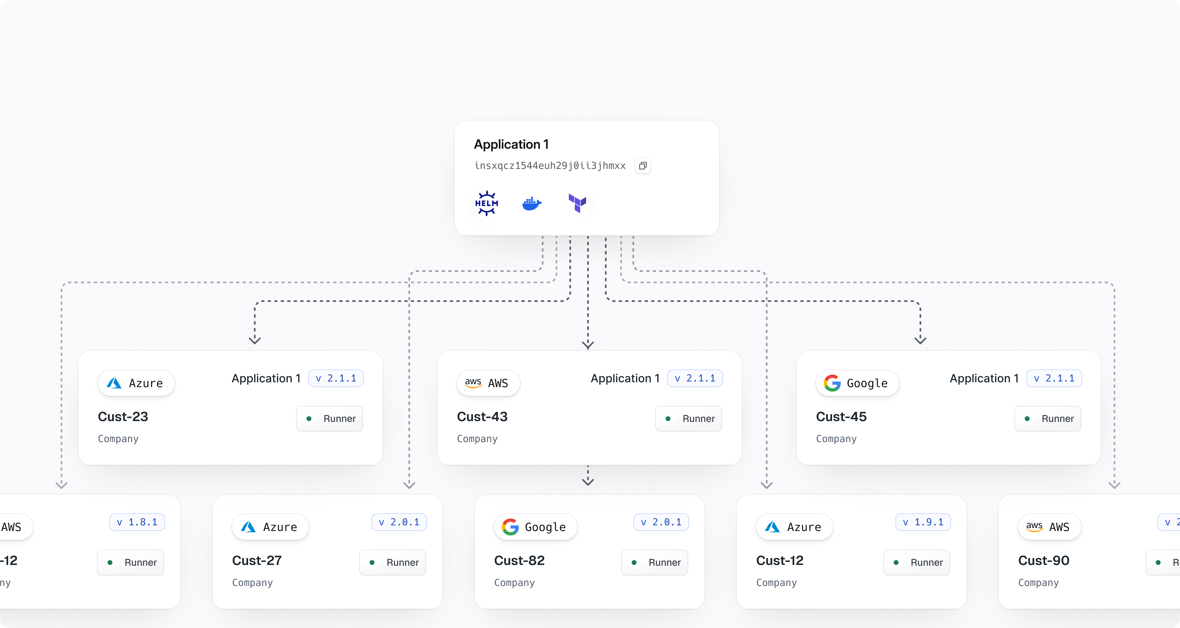This screenshot has width=1180, height=628.
Task: Select the Application 1 card heading
Action: [x=511, y=144]
